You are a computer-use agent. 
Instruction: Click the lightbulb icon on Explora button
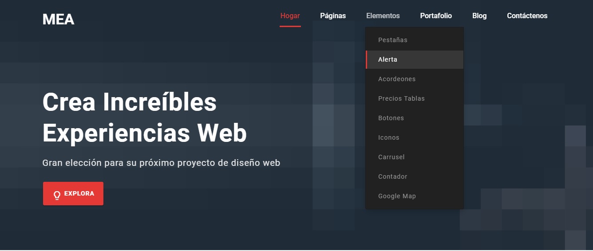coord(57,195)
